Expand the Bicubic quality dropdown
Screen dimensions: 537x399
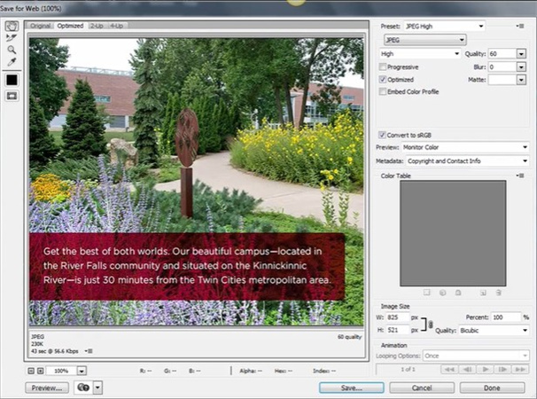[494, 330]
